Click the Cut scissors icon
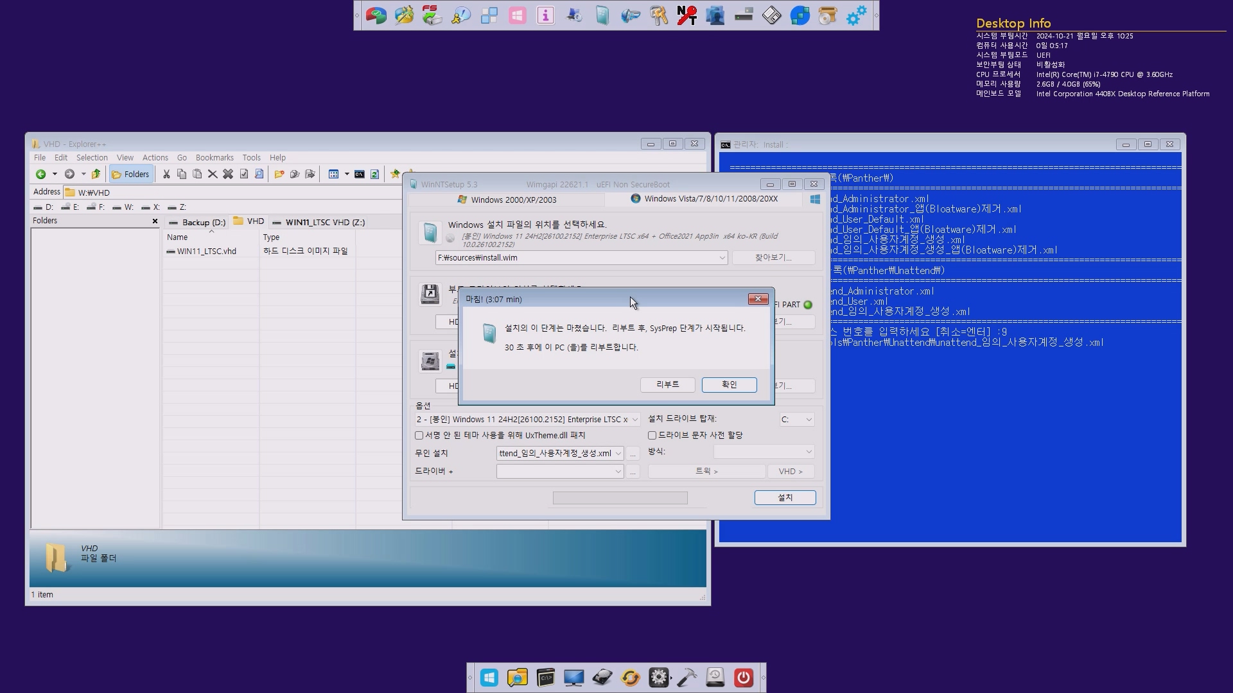Screen dimensions: 1233x693 (166, 174)
